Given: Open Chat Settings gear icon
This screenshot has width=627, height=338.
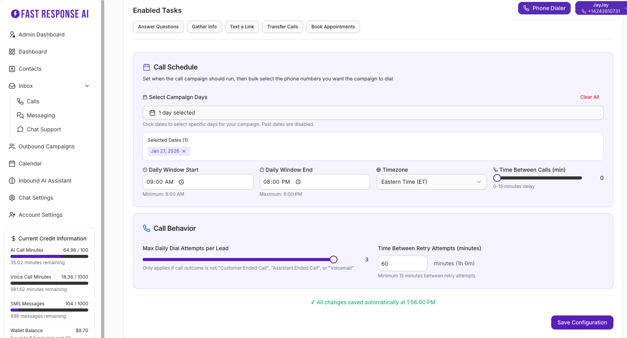Looking at the screenshot, I should tap(12, 198).
